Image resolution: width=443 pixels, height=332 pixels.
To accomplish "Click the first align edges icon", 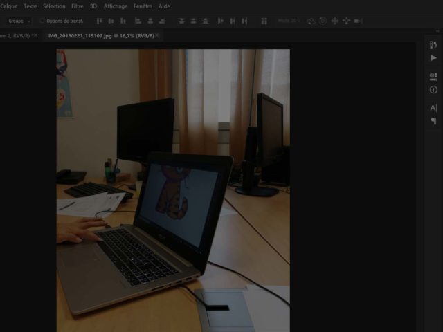I will coord(99,21).
